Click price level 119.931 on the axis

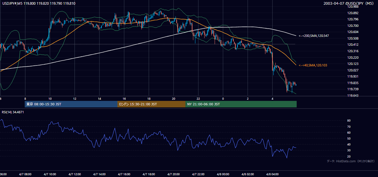coord(353,76)
